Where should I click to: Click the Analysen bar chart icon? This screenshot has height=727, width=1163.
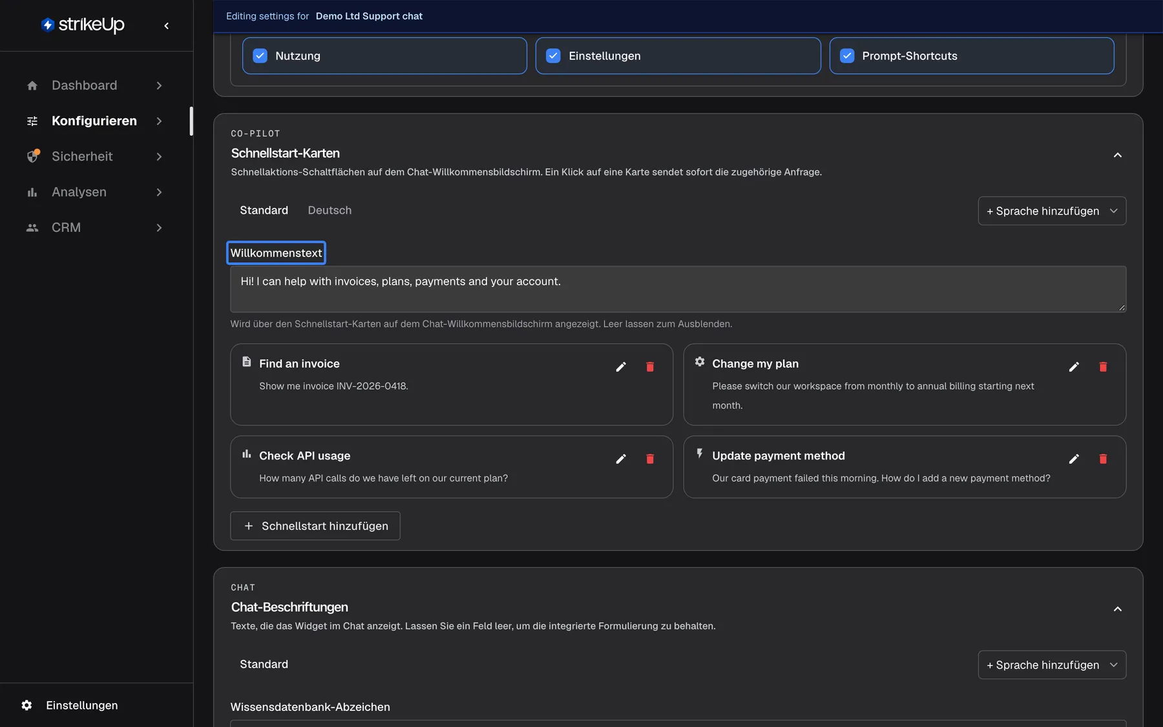pos(32,193)
